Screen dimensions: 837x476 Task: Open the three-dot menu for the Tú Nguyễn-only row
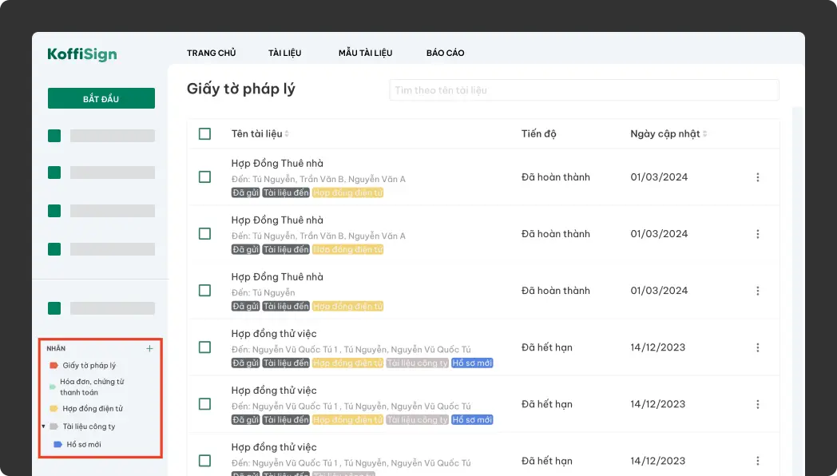tap(757, 291)
